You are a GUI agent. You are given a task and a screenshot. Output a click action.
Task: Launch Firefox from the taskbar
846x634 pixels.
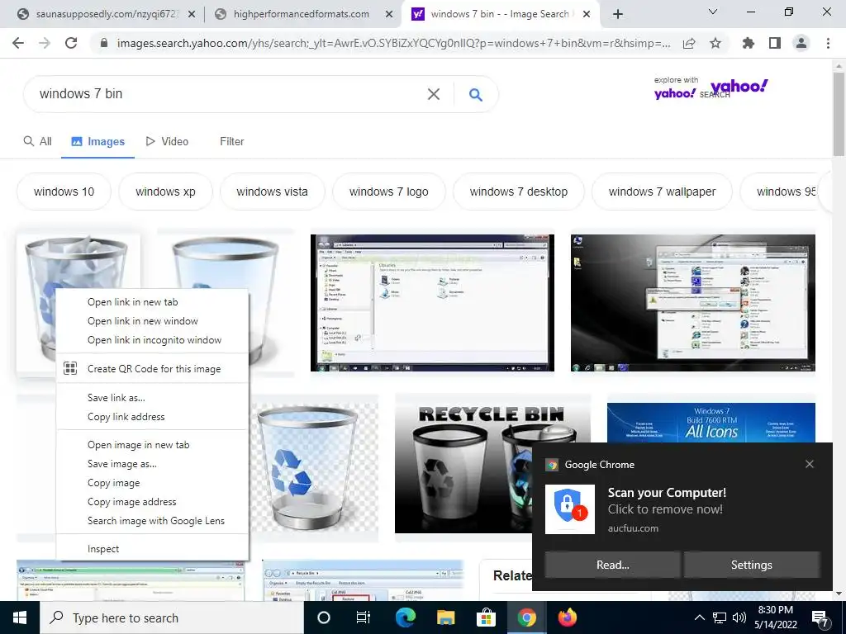[x=567, y=617]
